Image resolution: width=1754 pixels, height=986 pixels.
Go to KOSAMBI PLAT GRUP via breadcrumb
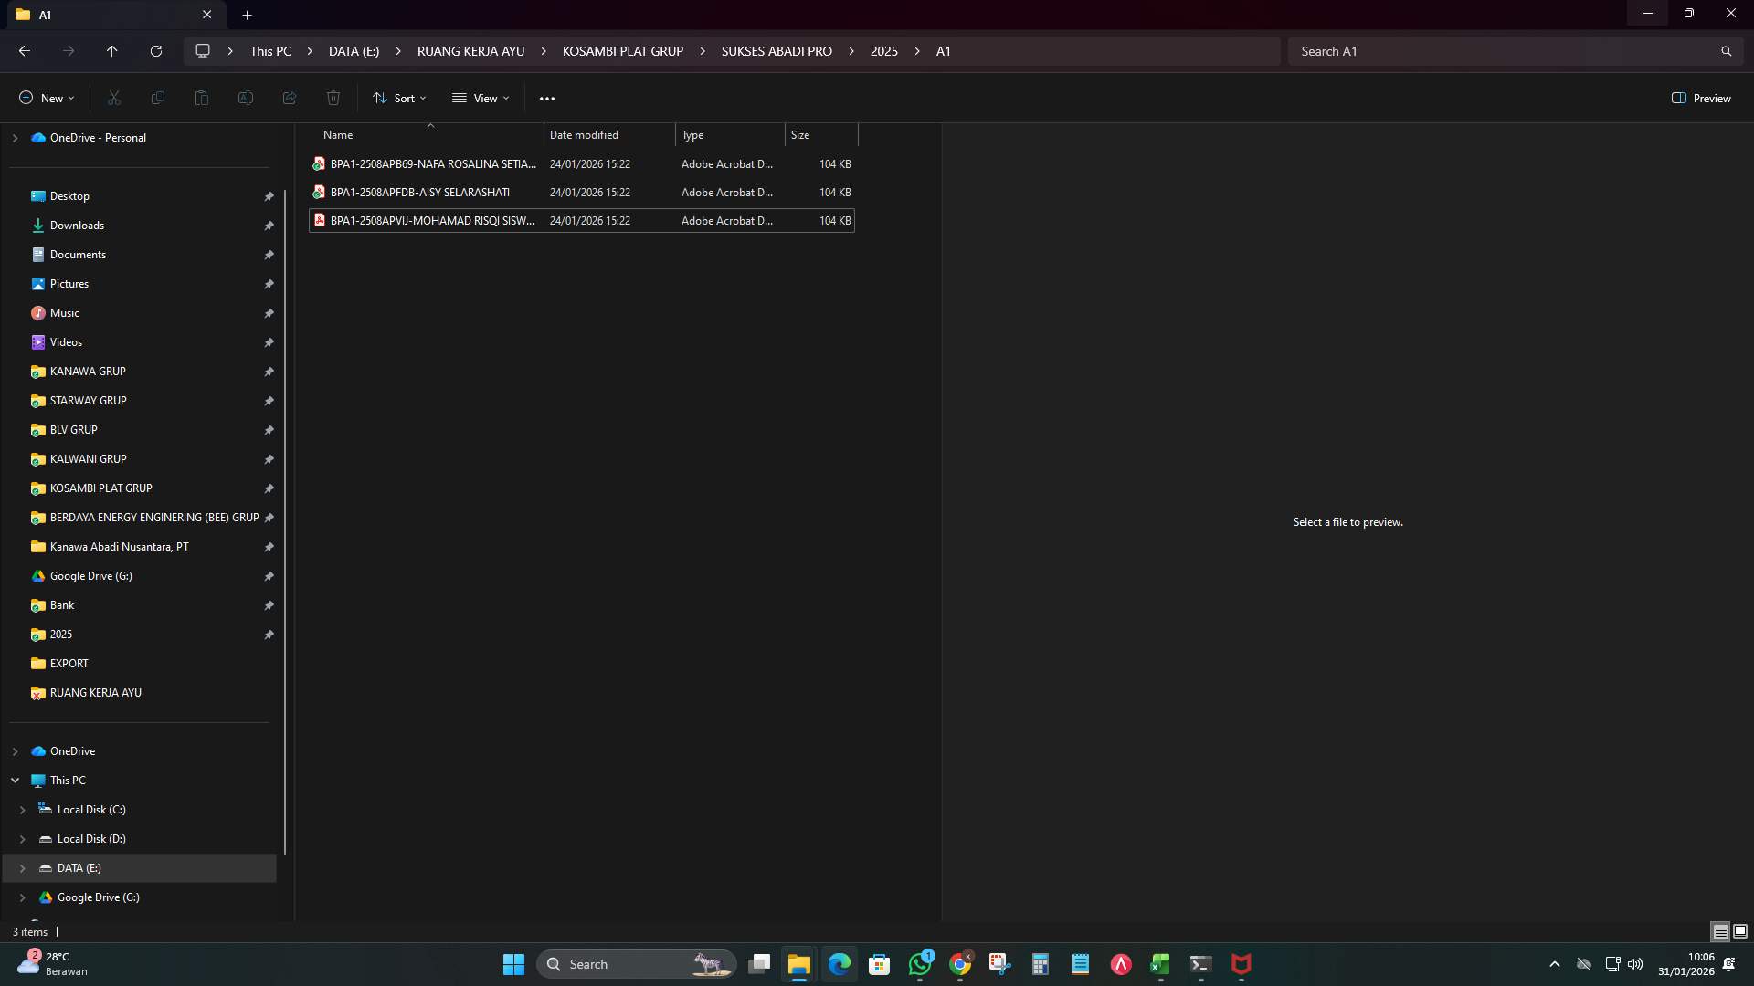(x=622, y=51)
